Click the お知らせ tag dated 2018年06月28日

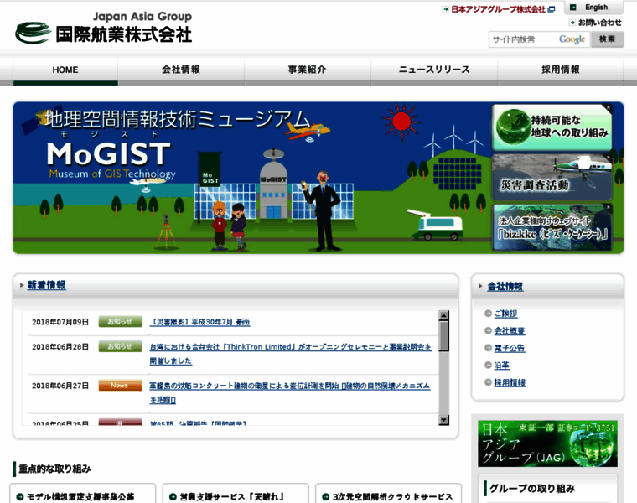120,346
